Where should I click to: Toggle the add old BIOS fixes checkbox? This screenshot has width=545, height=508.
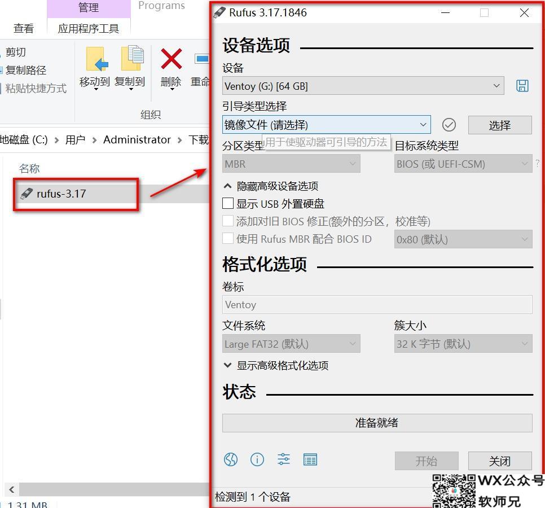point(228,221)
